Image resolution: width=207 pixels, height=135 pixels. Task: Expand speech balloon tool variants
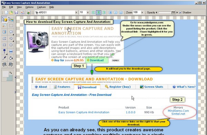(x=13, y=35)
